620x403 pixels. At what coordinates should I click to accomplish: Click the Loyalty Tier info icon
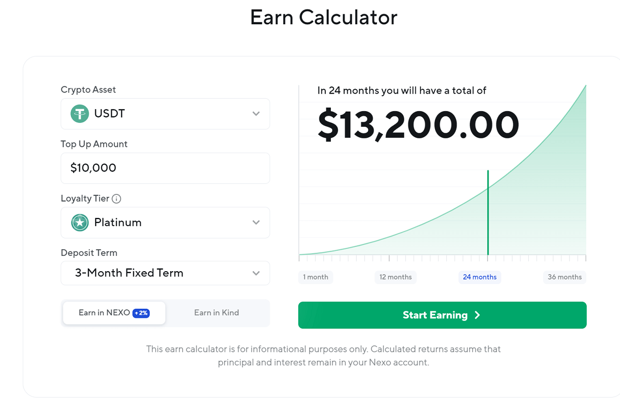[x=117, y=199]
